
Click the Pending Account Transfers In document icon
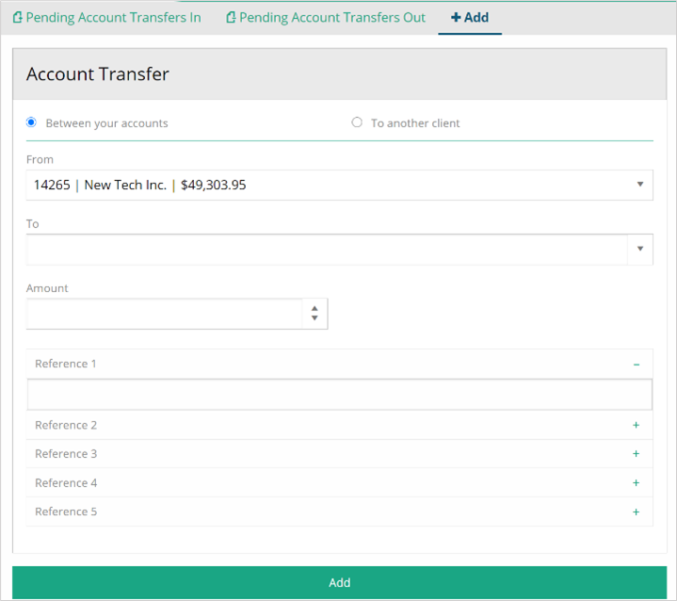pos(17,17)
